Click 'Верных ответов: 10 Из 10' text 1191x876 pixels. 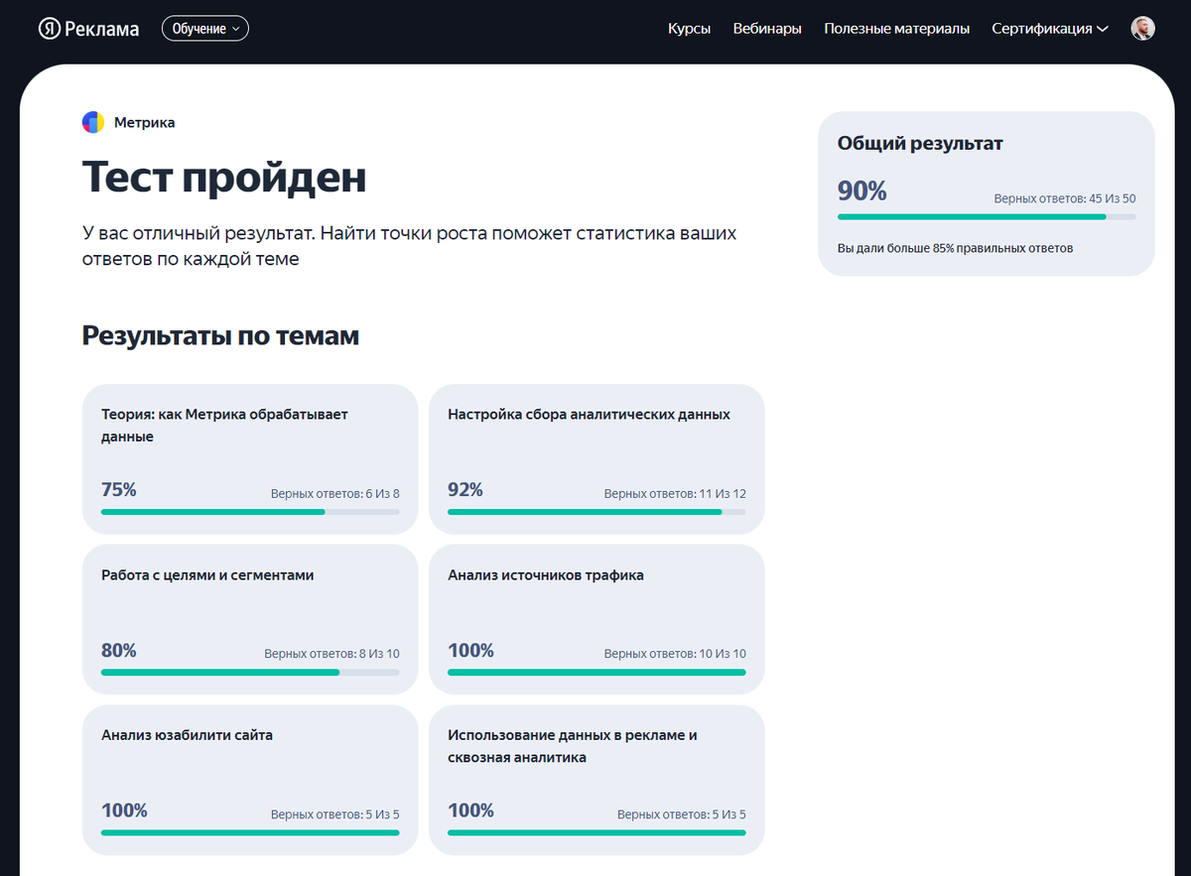[675, 655]
